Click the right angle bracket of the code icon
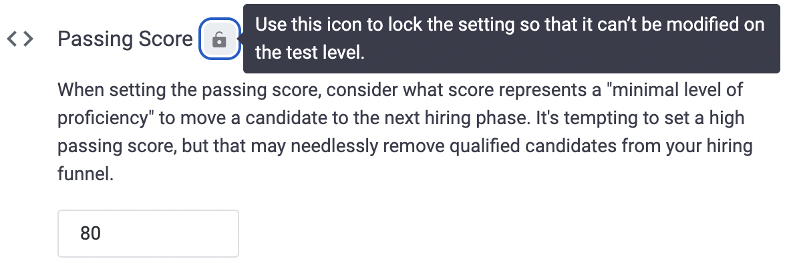The image size is (787, 263). click(28, 39)
